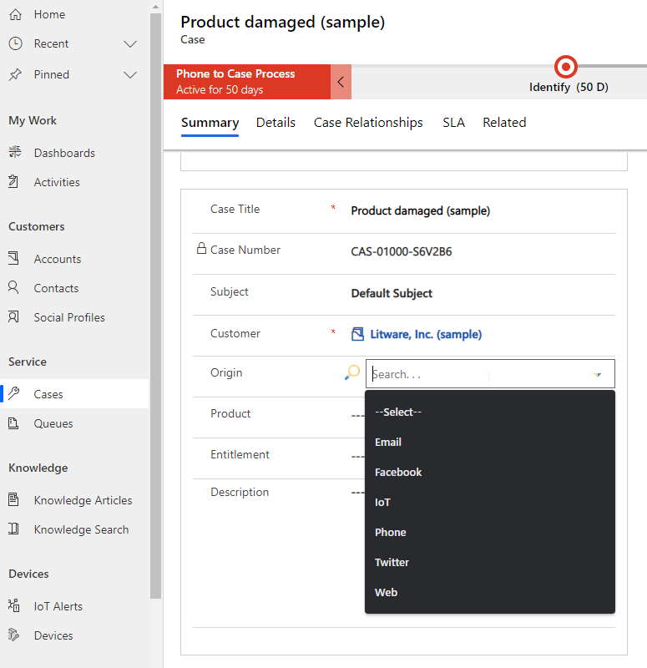Click the Knowledge Articles icon
The image size is (647, 668).
pos(13,499)
